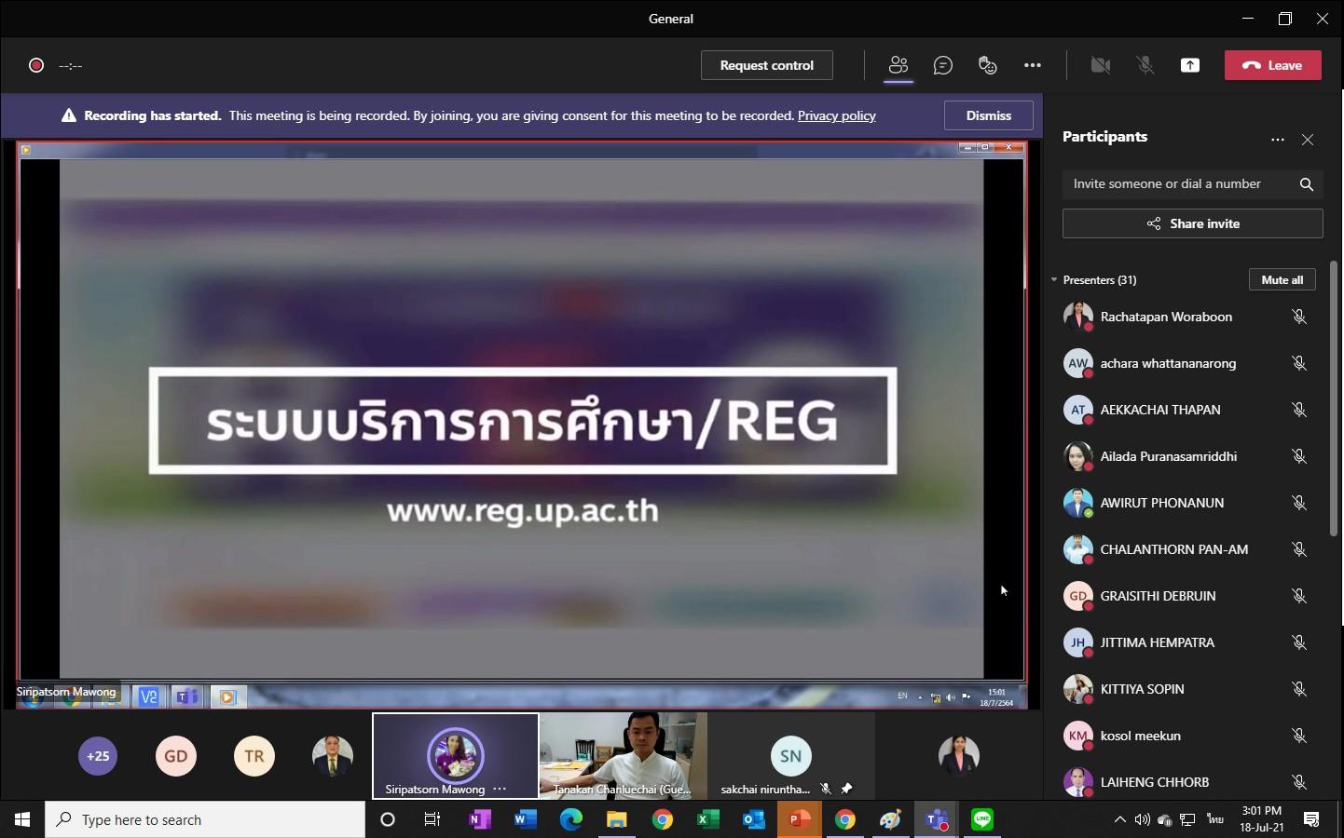Open Excel from the taskbar
This screenshot has height=838, width=1344.
(x=708, y=819)
